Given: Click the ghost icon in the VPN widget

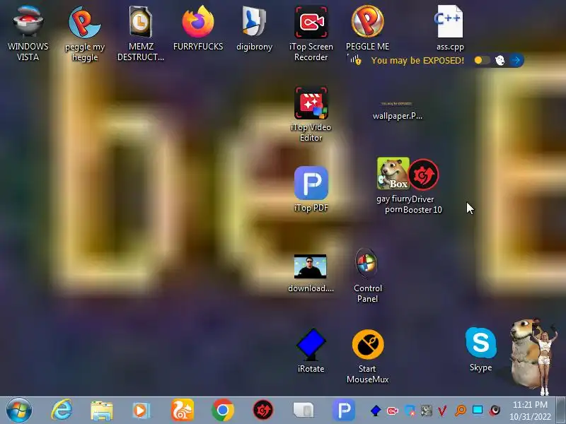Looking at the screenshot, I should pos(500,60).
